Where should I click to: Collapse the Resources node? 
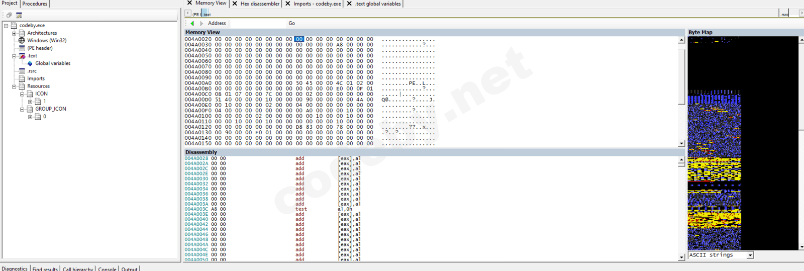pyautogui.click(x=14, y=86)
